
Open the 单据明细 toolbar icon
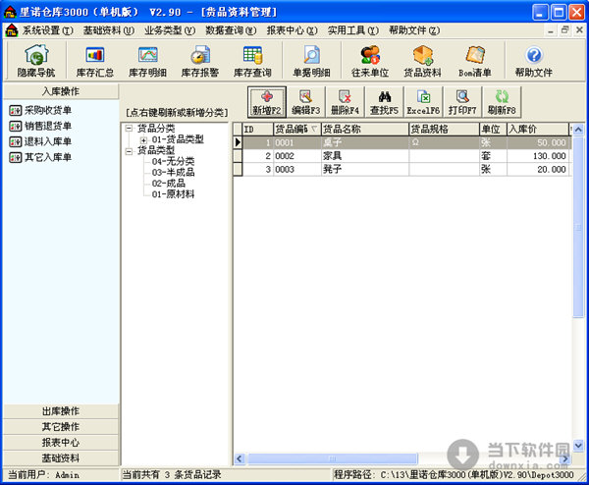(311, 61)
